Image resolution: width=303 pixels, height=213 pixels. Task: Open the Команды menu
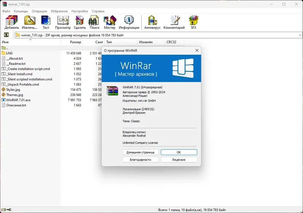click(21, 11)
